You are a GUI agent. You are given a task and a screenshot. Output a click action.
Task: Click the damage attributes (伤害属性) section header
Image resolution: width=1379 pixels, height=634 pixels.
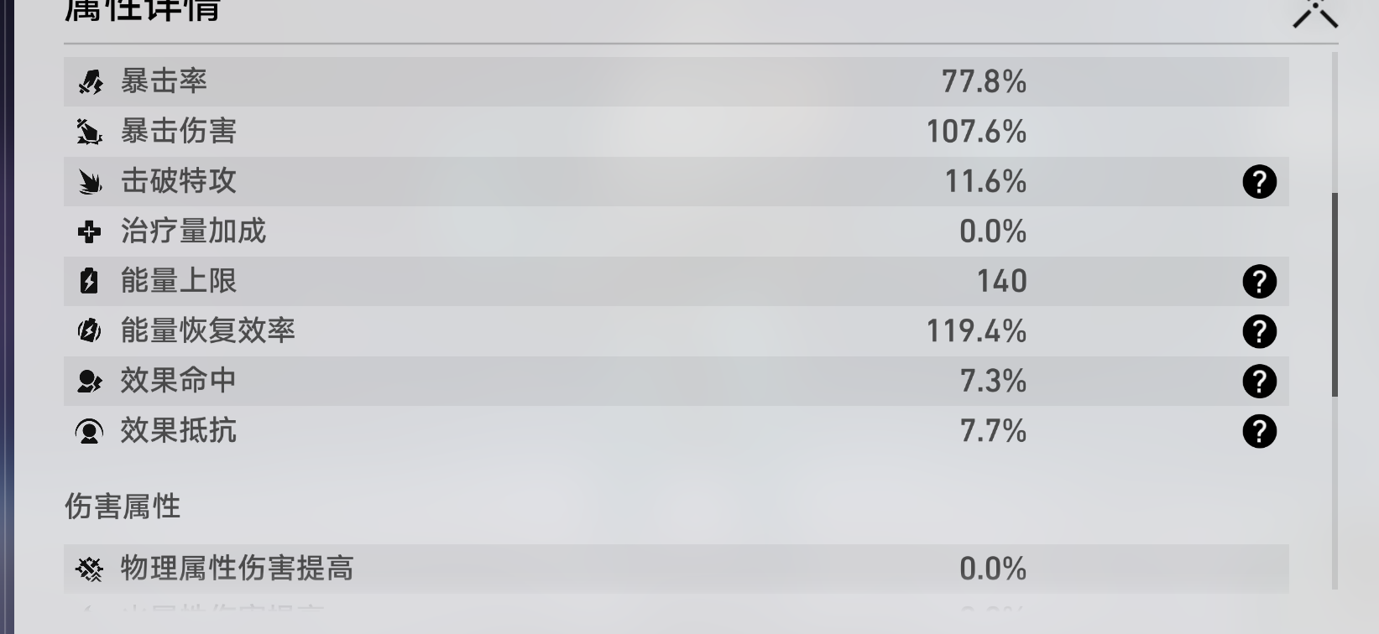pos(123,507)
